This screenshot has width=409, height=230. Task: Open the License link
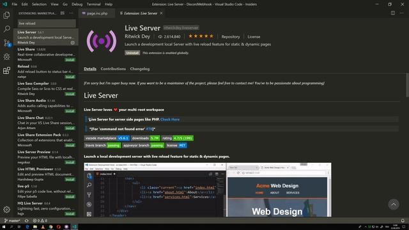pyautogui.click(x=254, y=37)
